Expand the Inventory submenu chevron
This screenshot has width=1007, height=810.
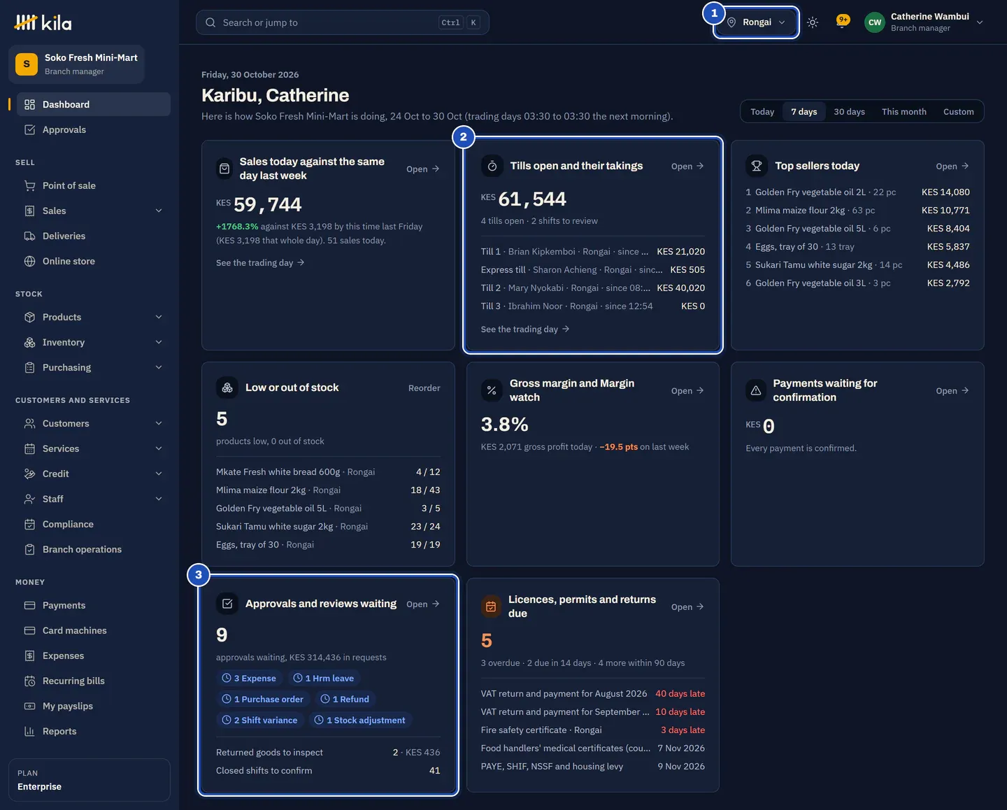[159, 342]
